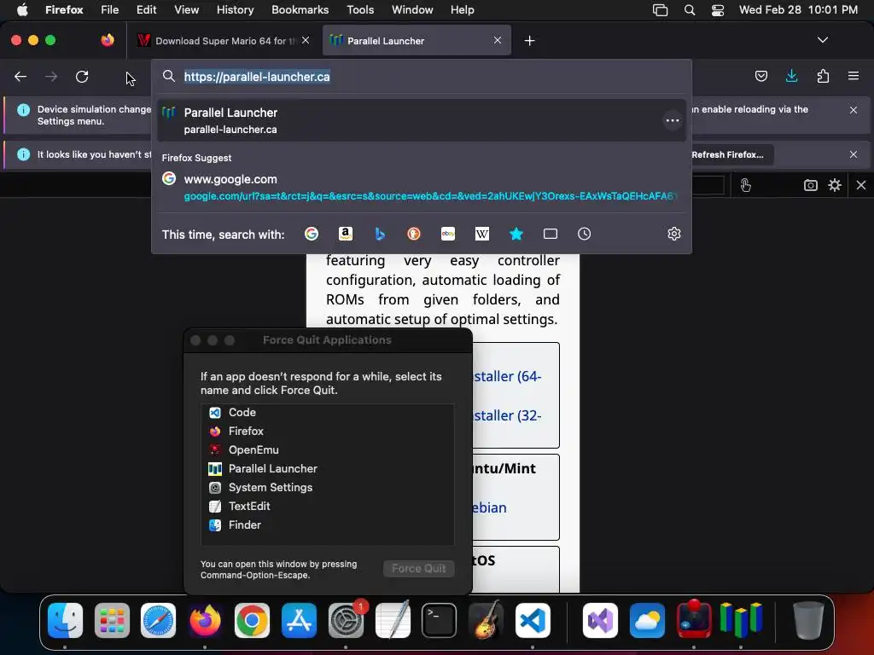Close the Download Super Mario 64 tab
Image resolution: width=874 pixels, height=655 pixels.
pos(306,40)
